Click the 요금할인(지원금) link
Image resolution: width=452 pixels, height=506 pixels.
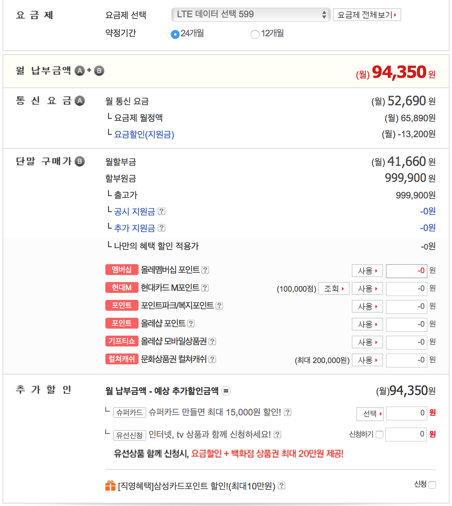(144, 134)
